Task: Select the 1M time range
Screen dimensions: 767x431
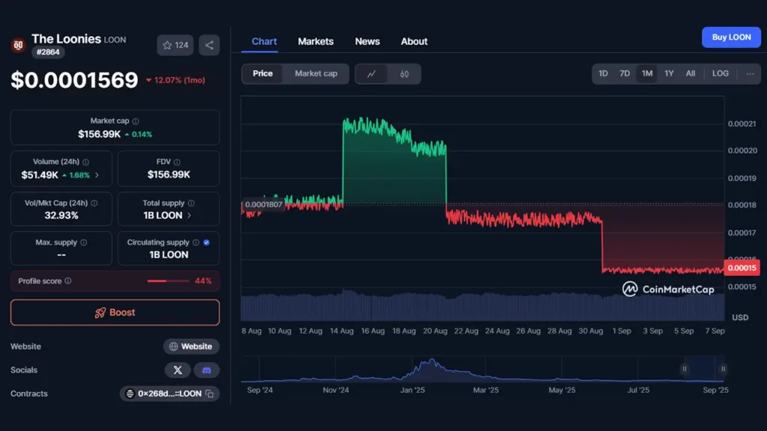Action: click(646, 74)
